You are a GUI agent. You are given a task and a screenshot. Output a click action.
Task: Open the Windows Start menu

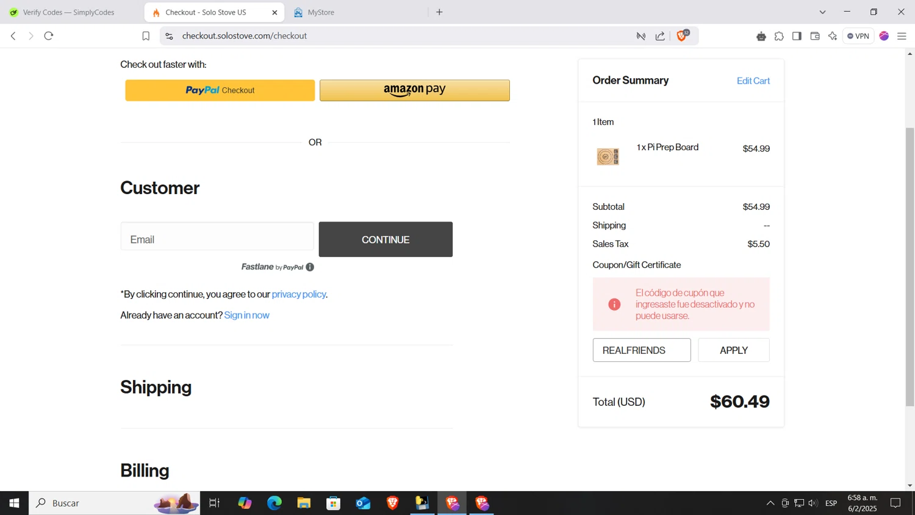14,503
